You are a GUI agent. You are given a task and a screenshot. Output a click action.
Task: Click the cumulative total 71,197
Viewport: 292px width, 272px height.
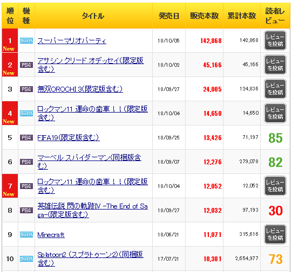point(250,137)
